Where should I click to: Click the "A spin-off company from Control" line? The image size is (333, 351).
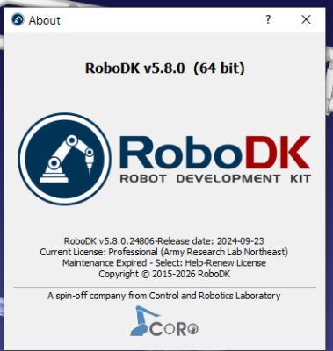[164, 296]
